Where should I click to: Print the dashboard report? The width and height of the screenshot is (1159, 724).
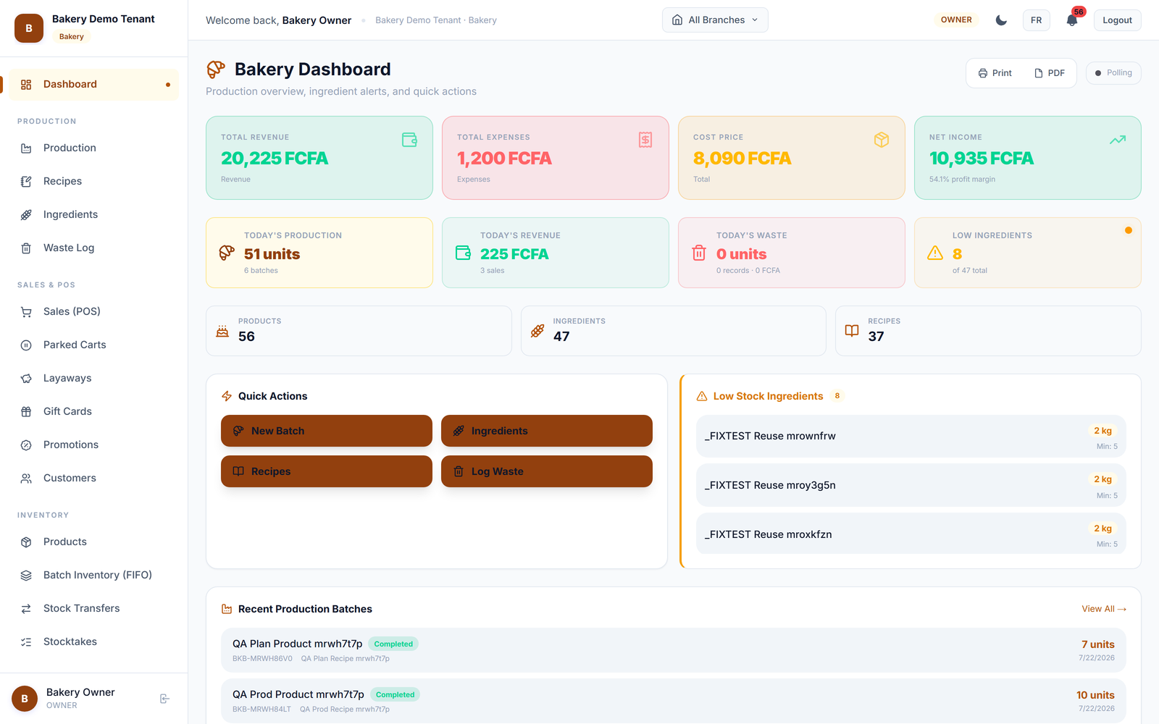tap(995, 73)
